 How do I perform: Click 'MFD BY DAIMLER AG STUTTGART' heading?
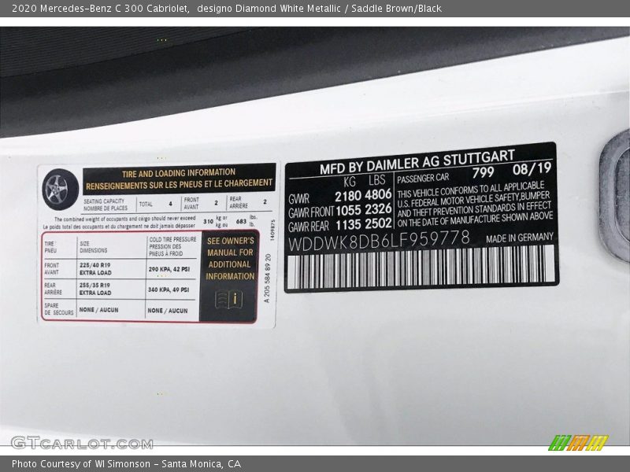tap(417, 162)
